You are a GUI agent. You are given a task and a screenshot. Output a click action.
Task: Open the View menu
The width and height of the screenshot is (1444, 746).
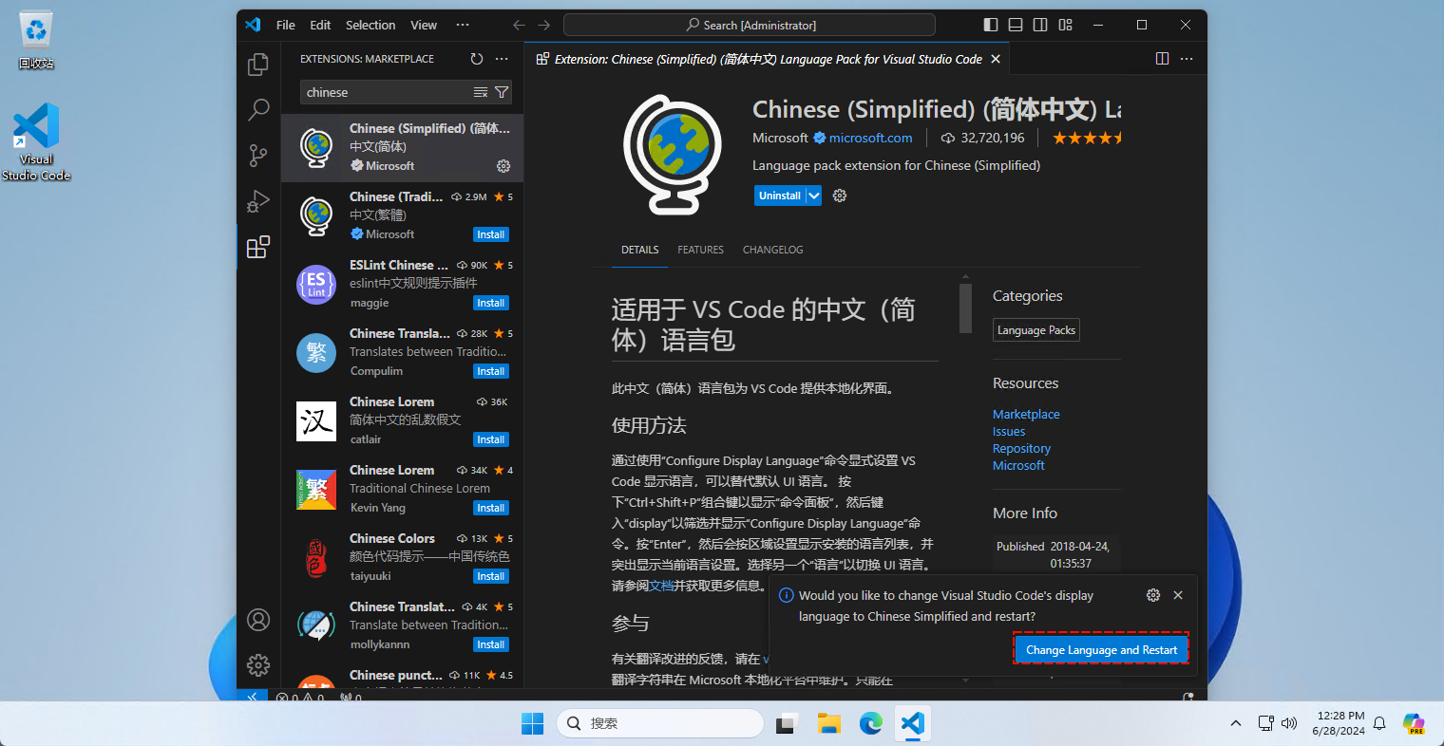(424, 25)
